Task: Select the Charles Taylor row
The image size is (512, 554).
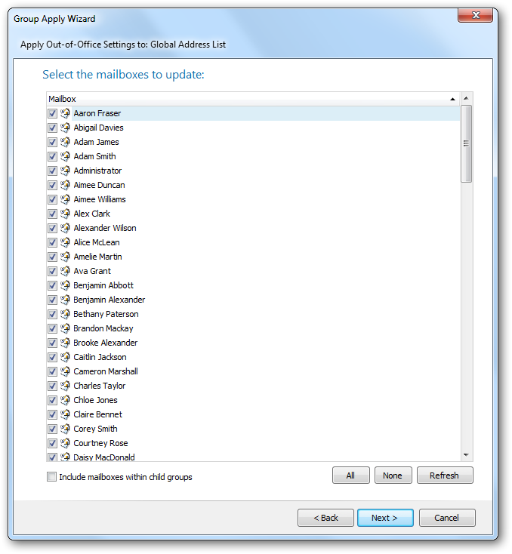Action: [253, 386]
